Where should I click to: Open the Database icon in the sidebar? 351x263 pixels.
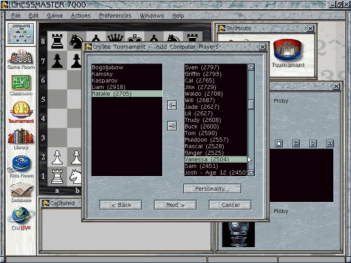[21, 192]
